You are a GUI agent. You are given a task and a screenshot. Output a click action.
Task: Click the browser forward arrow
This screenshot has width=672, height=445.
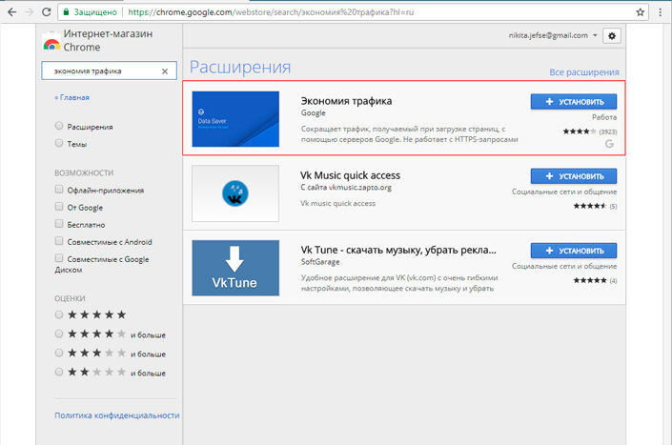(x=30, y=12)
